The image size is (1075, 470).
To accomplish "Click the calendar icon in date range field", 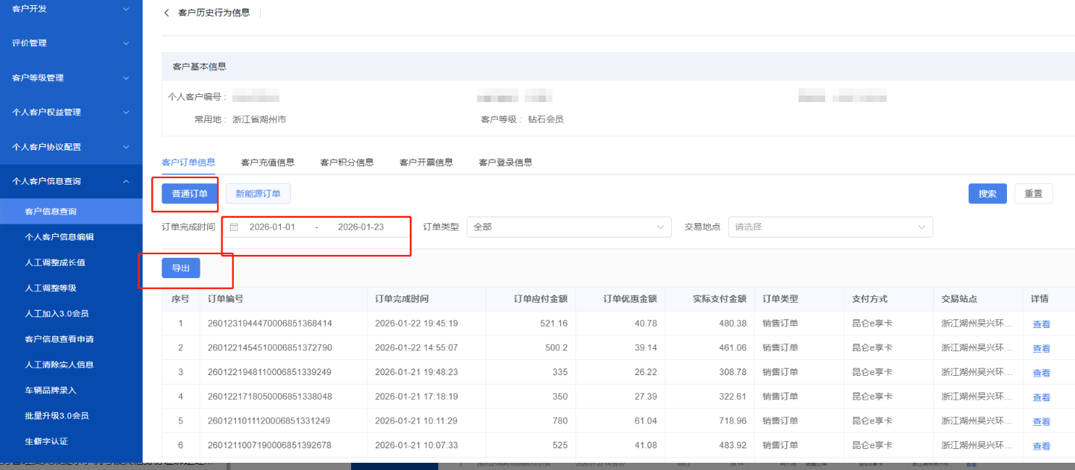I will point(234,227).
